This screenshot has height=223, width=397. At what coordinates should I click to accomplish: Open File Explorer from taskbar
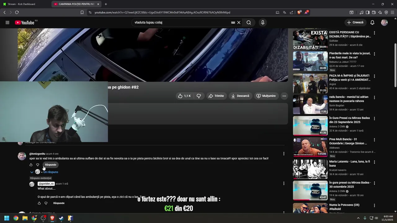tap(25, 218)
